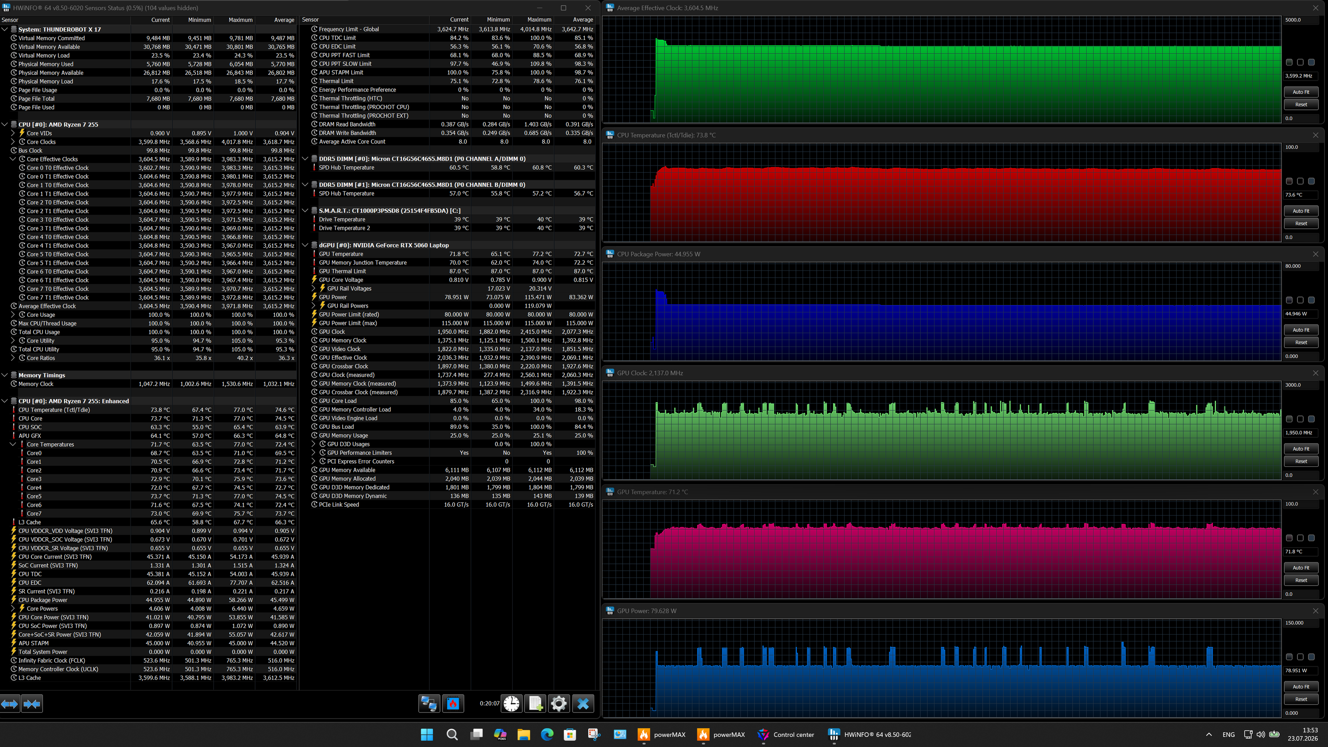Collapse the dGPU NVIDIA GeForce RTX 5060 group

[305, 246]
